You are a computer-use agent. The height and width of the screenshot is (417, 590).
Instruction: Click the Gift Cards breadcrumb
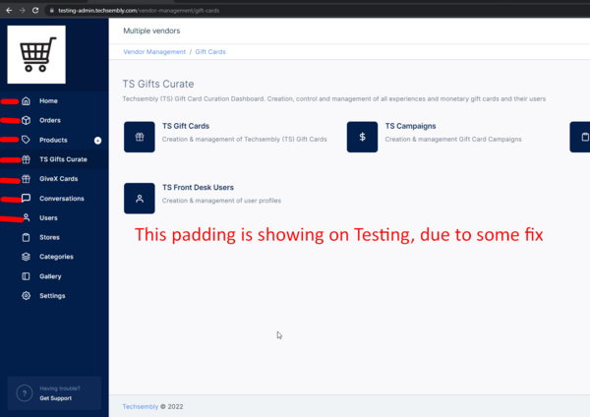pyautogui.click(x=210, y=52)
